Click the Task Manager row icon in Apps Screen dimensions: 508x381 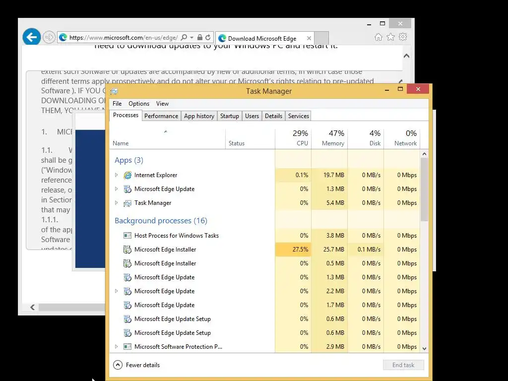[127, 203]
